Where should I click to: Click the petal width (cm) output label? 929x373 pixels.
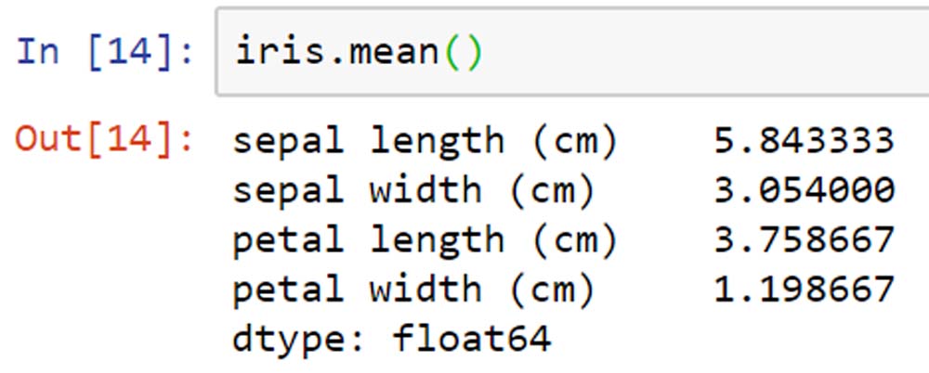pos(413,290)
